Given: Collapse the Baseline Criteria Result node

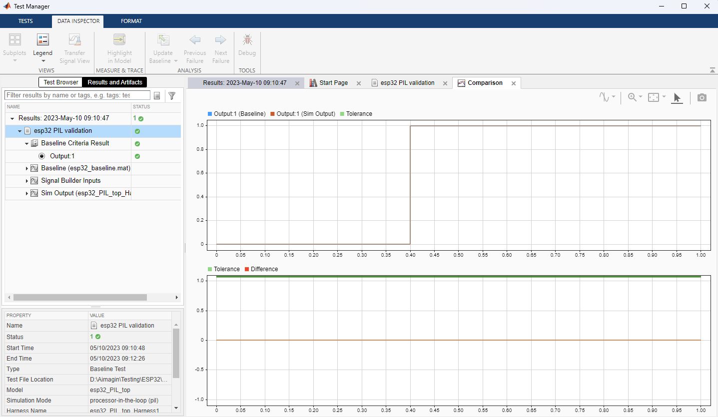Looking at the screenshot, I should [27, 143].
